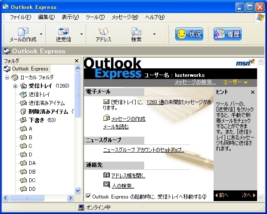This screenshot has height=214, width=267.
Task: Open dropdown arrow next to 送受信
Action: pyautogui.click(x=81, y=34)
